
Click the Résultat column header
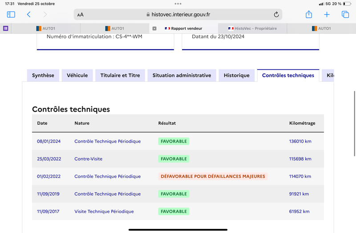(x=167, y=123)
